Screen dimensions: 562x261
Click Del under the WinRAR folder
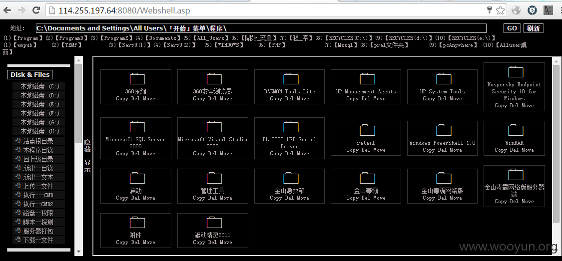coord(515,150)
